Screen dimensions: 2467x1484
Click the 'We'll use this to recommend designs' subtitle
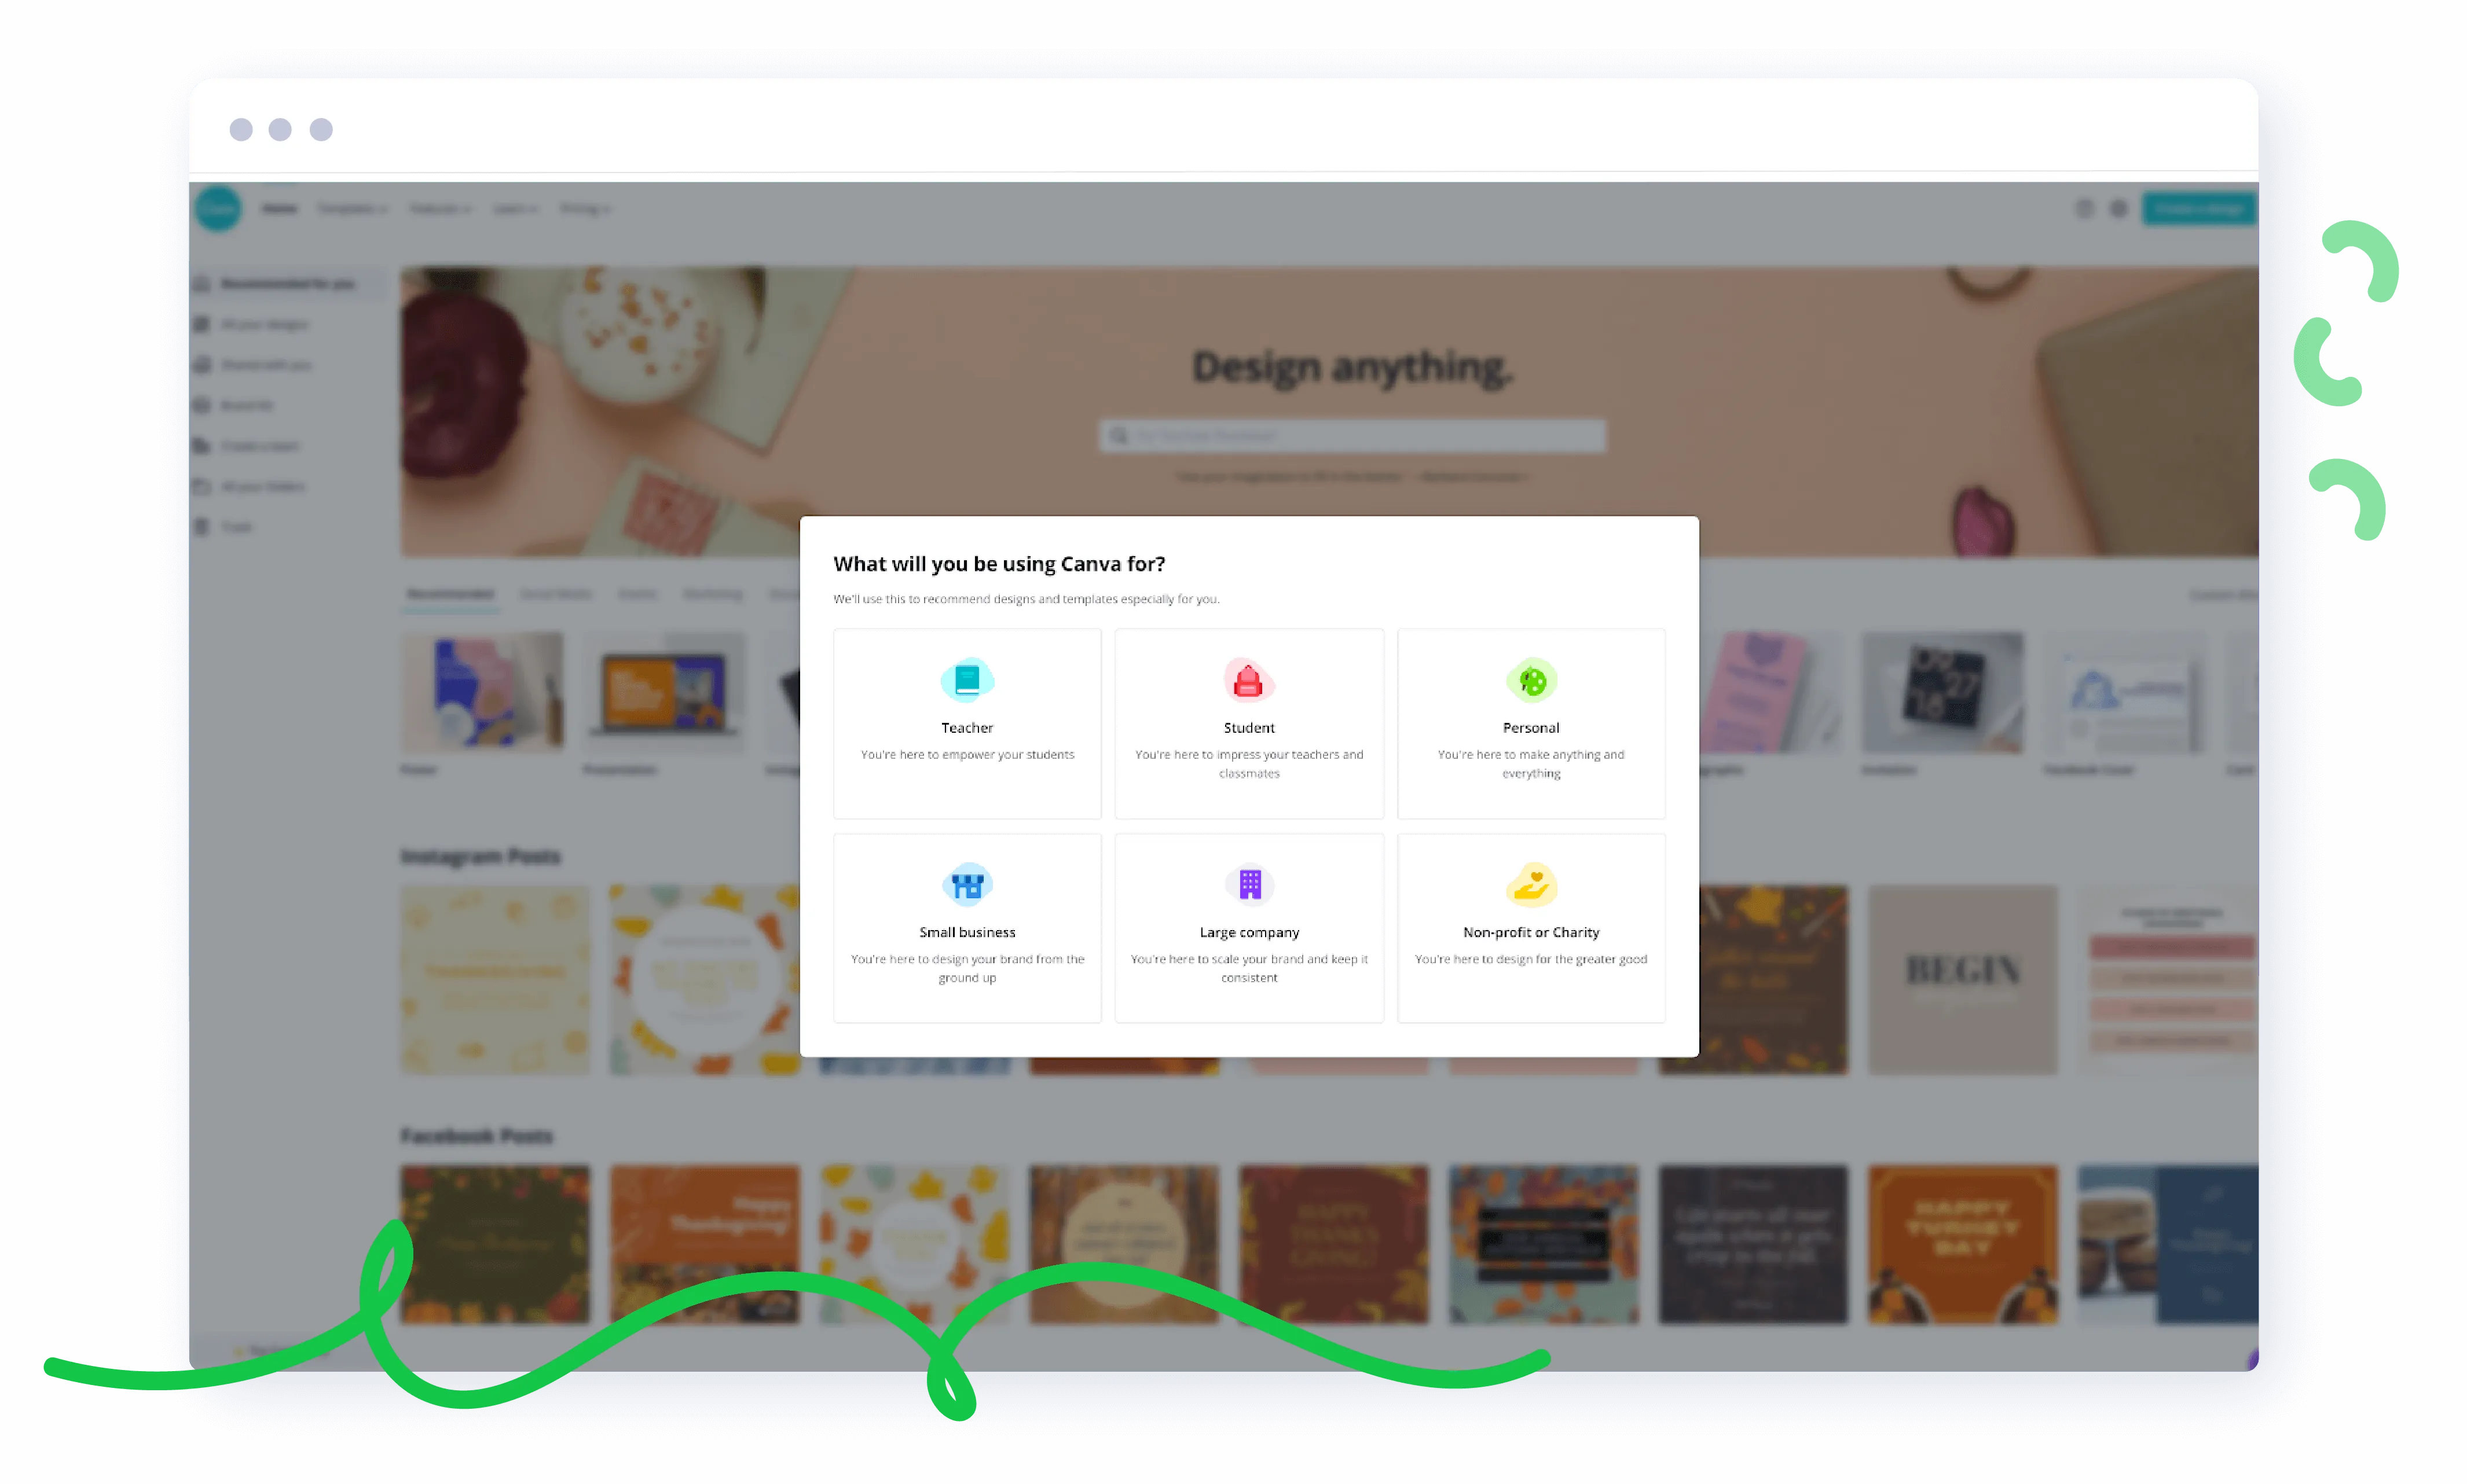(1026, 599)
